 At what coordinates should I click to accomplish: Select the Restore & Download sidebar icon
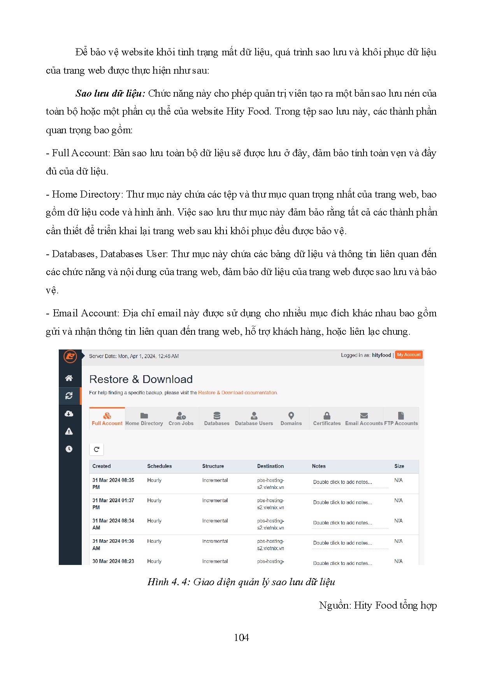[x=69, y=395]
